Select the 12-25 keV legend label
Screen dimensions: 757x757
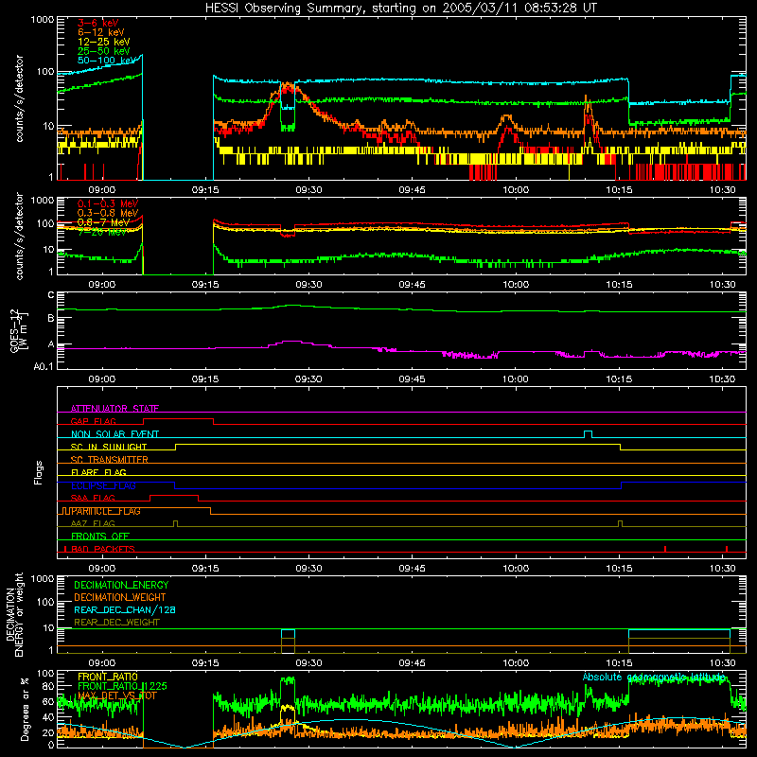coord(104,42)
